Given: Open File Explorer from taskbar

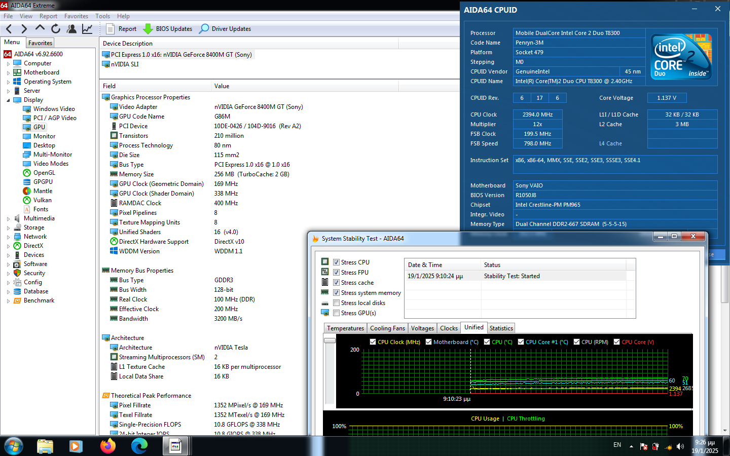Looking at the screenshot, I should pyautogui.click(x=45, y=446).
